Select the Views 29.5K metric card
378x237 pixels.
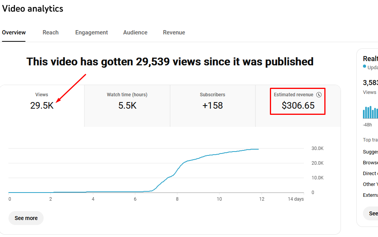click(42, 101)
